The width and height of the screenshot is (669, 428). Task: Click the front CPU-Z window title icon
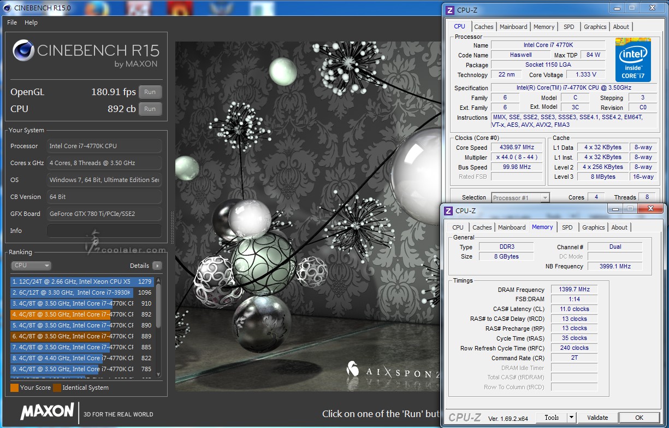(x=448, y=210)
